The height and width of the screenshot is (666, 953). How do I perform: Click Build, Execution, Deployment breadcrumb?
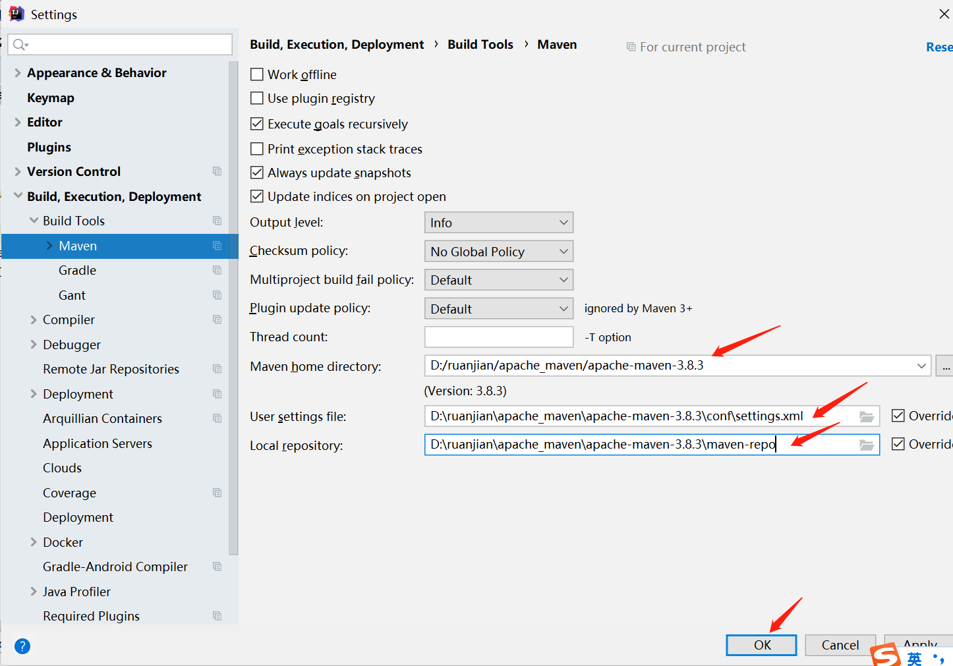point(337,44)
